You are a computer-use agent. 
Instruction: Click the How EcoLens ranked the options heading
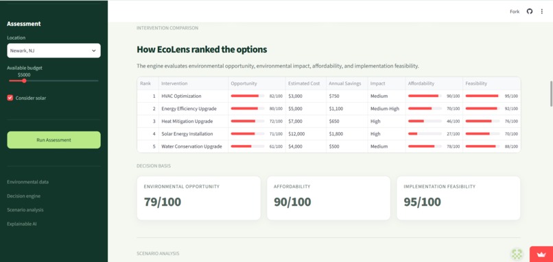click(202, 49)
